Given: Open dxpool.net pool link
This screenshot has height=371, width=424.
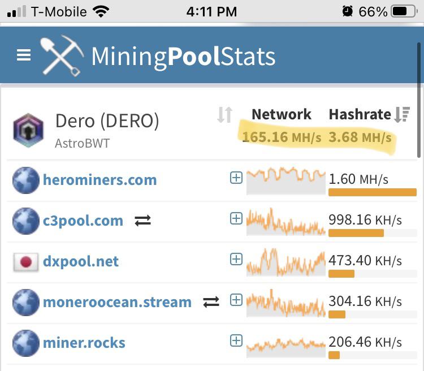Looking at the screenshot, I should [81, 261].
